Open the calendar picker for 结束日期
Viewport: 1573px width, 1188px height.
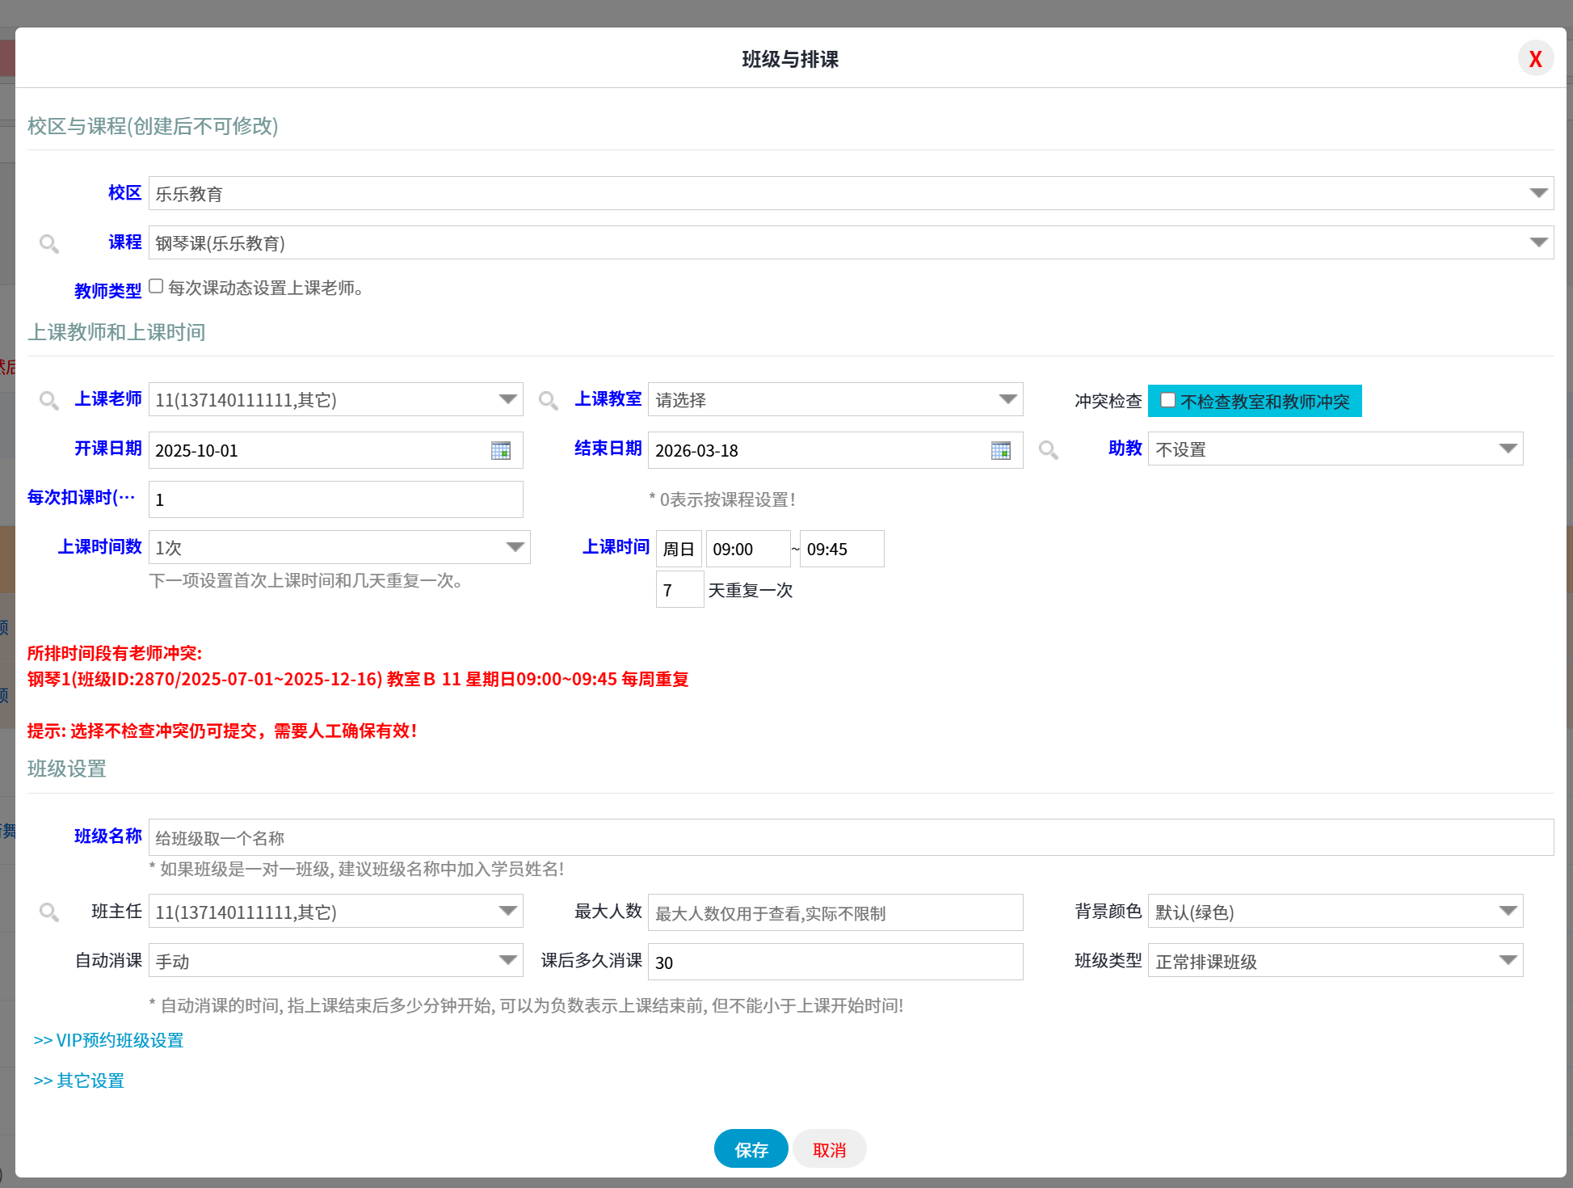click(1002, 450)
